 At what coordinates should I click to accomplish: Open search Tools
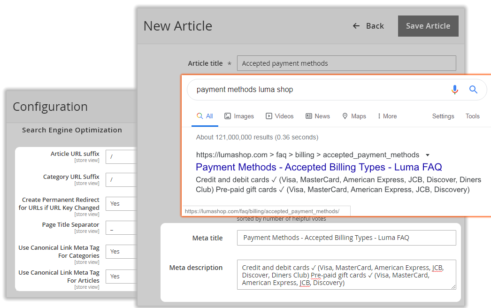point(473,116)
